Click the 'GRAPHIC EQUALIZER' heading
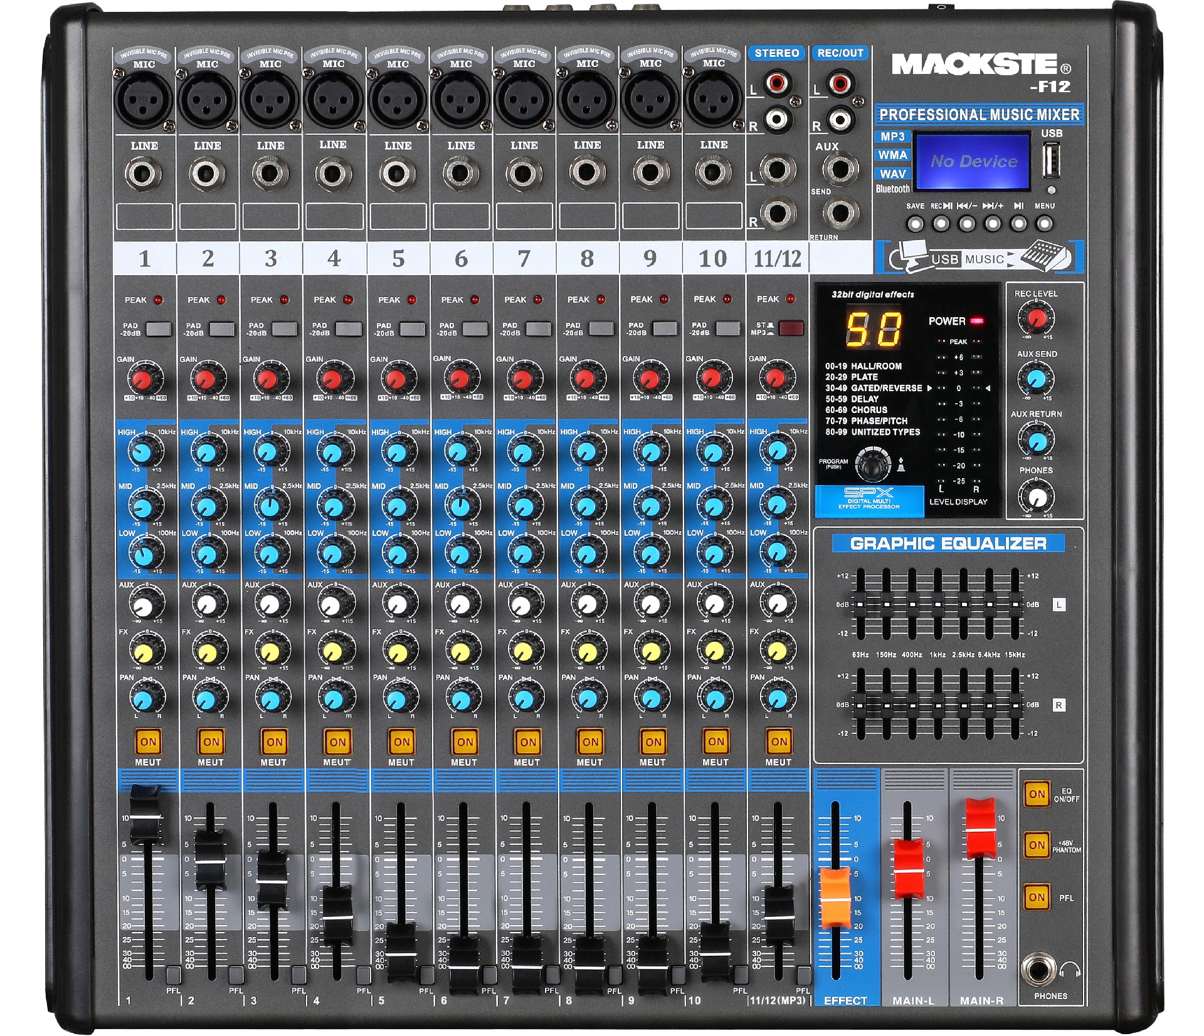This screenshot has height=1036, width=1204. [948, 543]
